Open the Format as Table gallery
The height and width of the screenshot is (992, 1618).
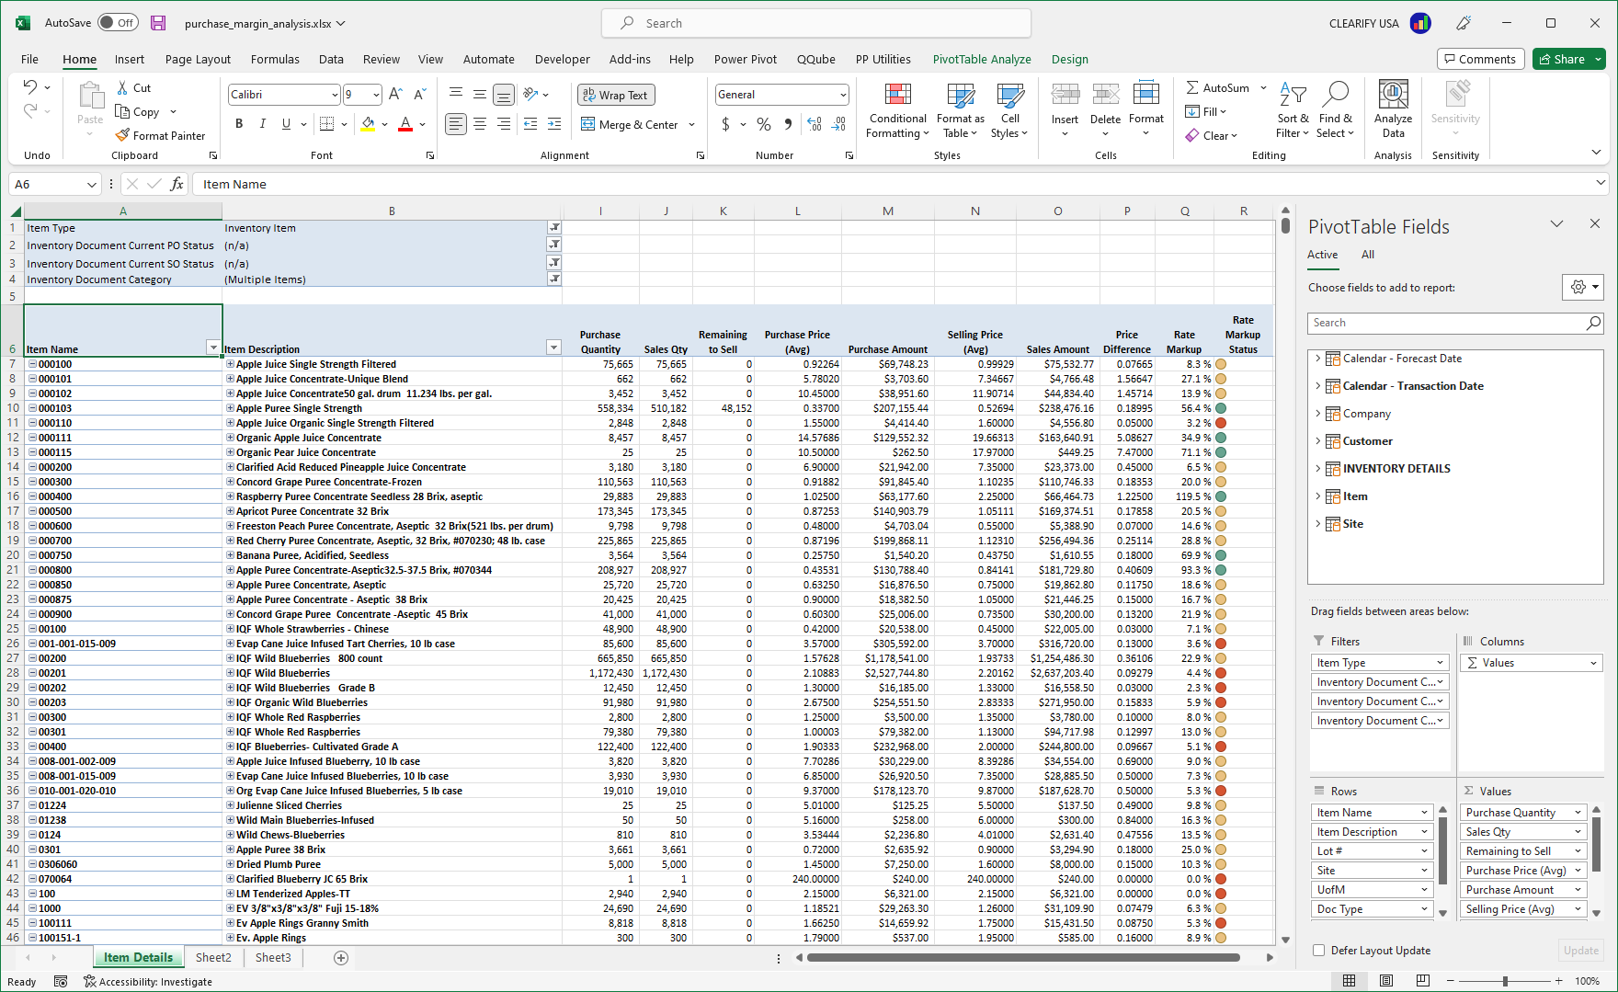(x=960, y=110)
